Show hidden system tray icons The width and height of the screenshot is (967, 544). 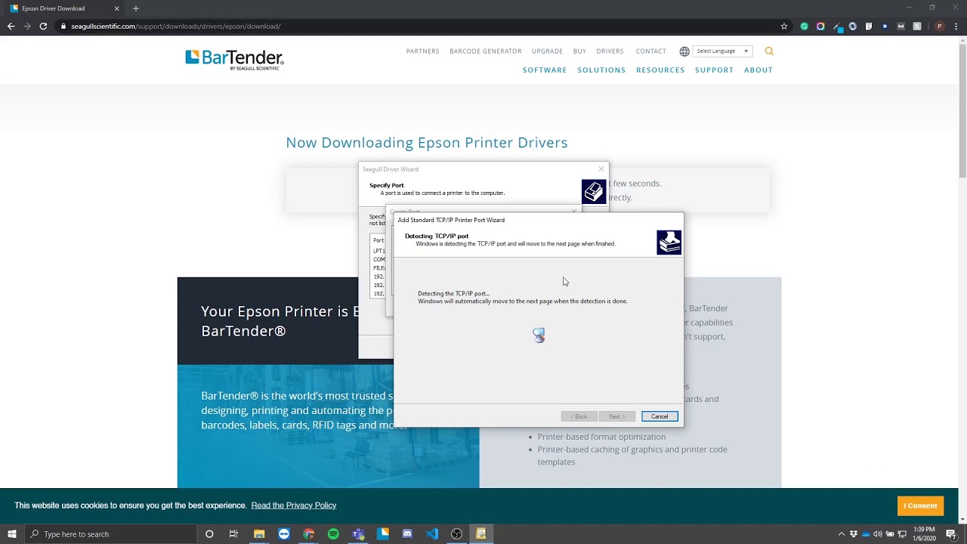point(841,534)
